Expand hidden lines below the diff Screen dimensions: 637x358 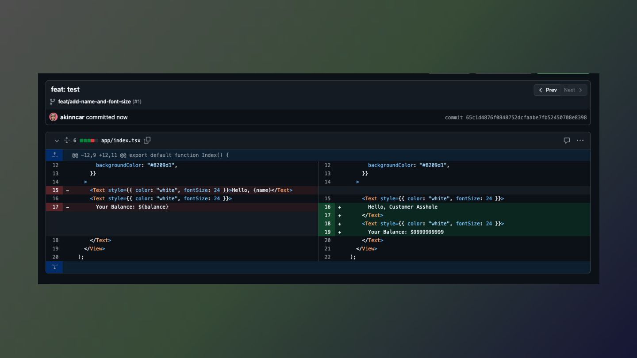(x=54, y=267)
